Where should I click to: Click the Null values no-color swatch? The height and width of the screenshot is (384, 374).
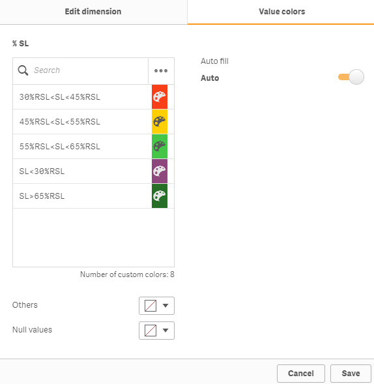coord(151,331)
